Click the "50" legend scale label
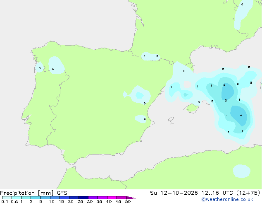Screen dimensions: 262x203 [x=128, y=201]
